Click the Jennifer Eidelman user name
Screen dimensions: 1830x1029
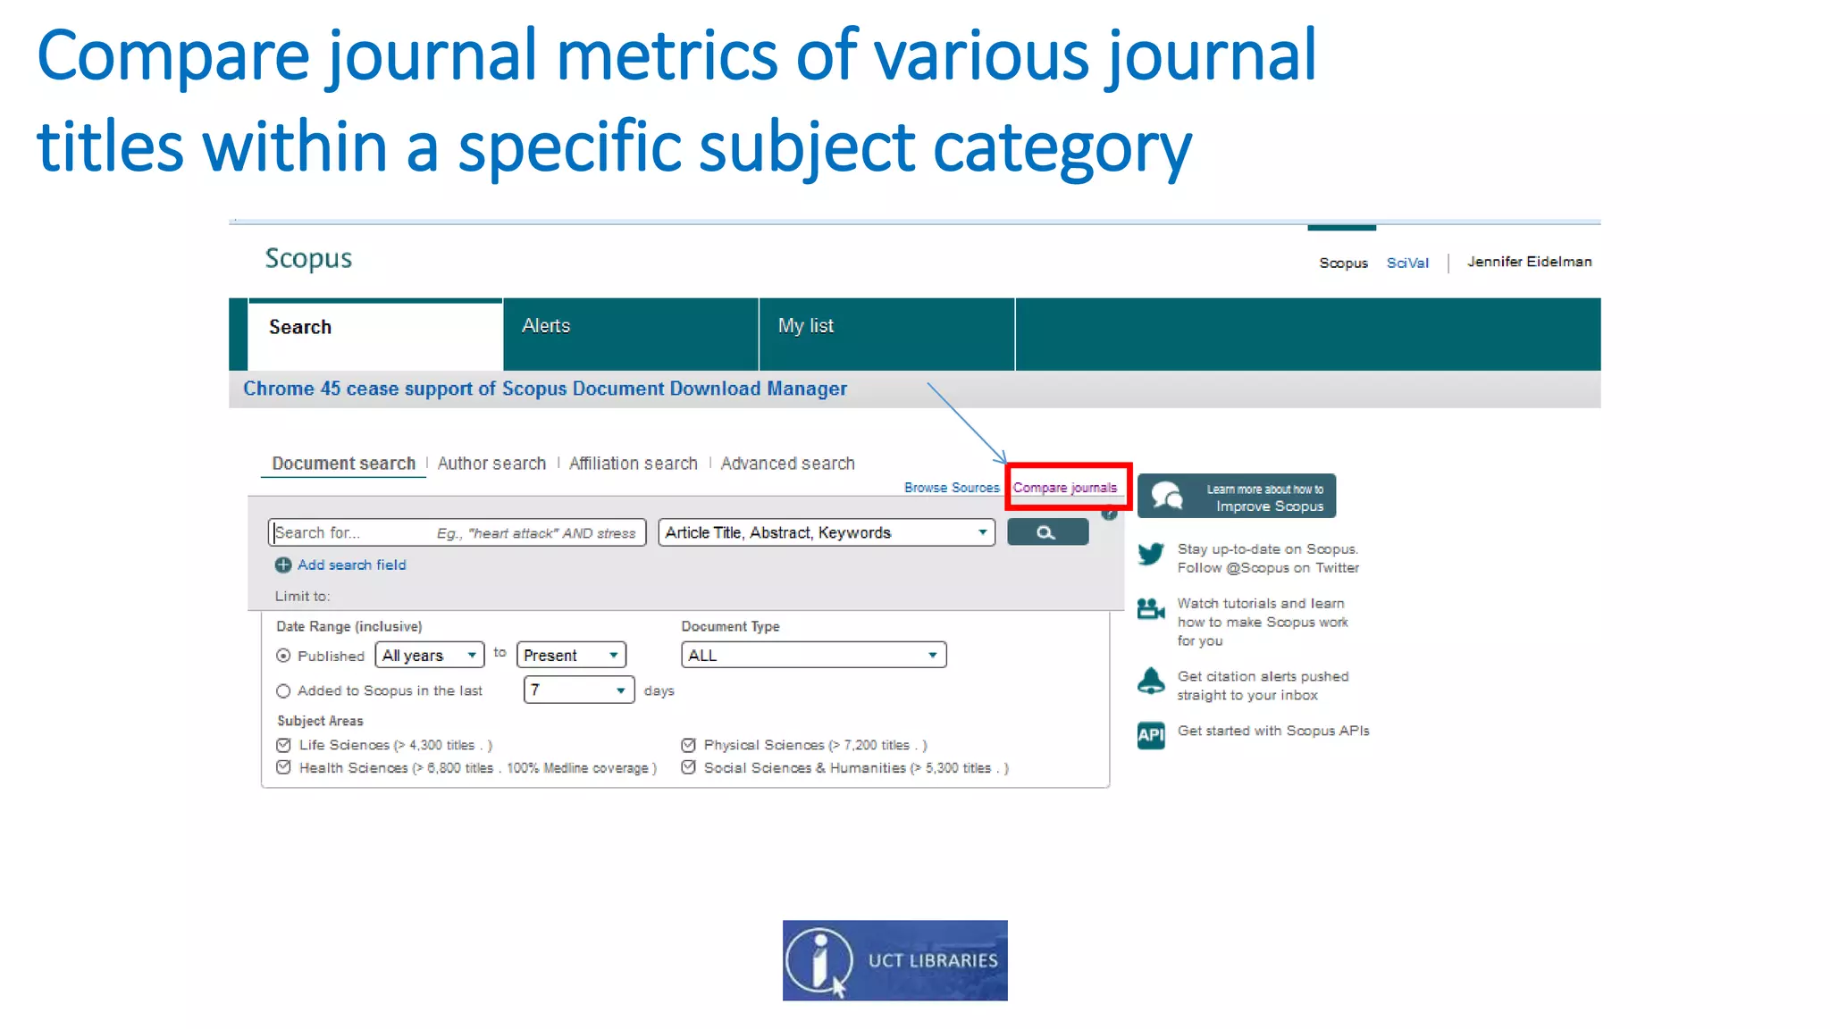pos(1529,262)
